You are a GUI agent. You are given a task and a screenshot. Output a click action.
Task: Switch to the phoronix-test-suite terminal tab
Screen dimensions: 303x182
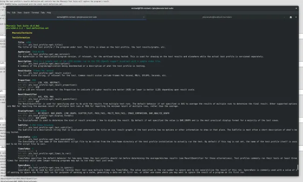76,17
